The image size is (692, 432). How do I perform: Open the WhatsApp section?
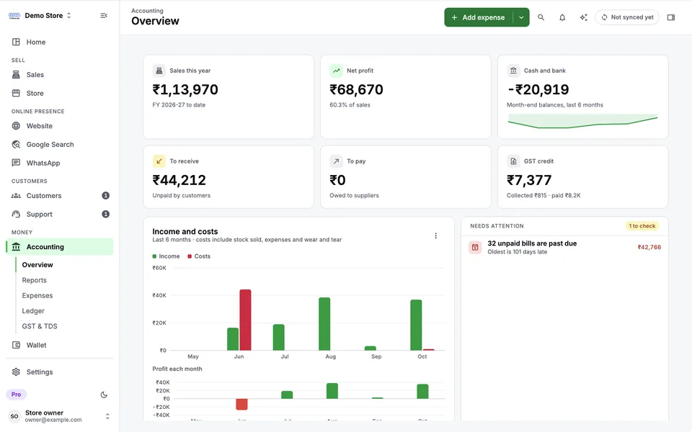[60, 163]
